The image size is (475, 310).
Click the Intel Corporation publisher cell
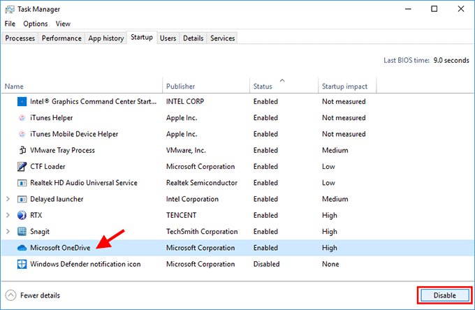(x=192, y=199)
